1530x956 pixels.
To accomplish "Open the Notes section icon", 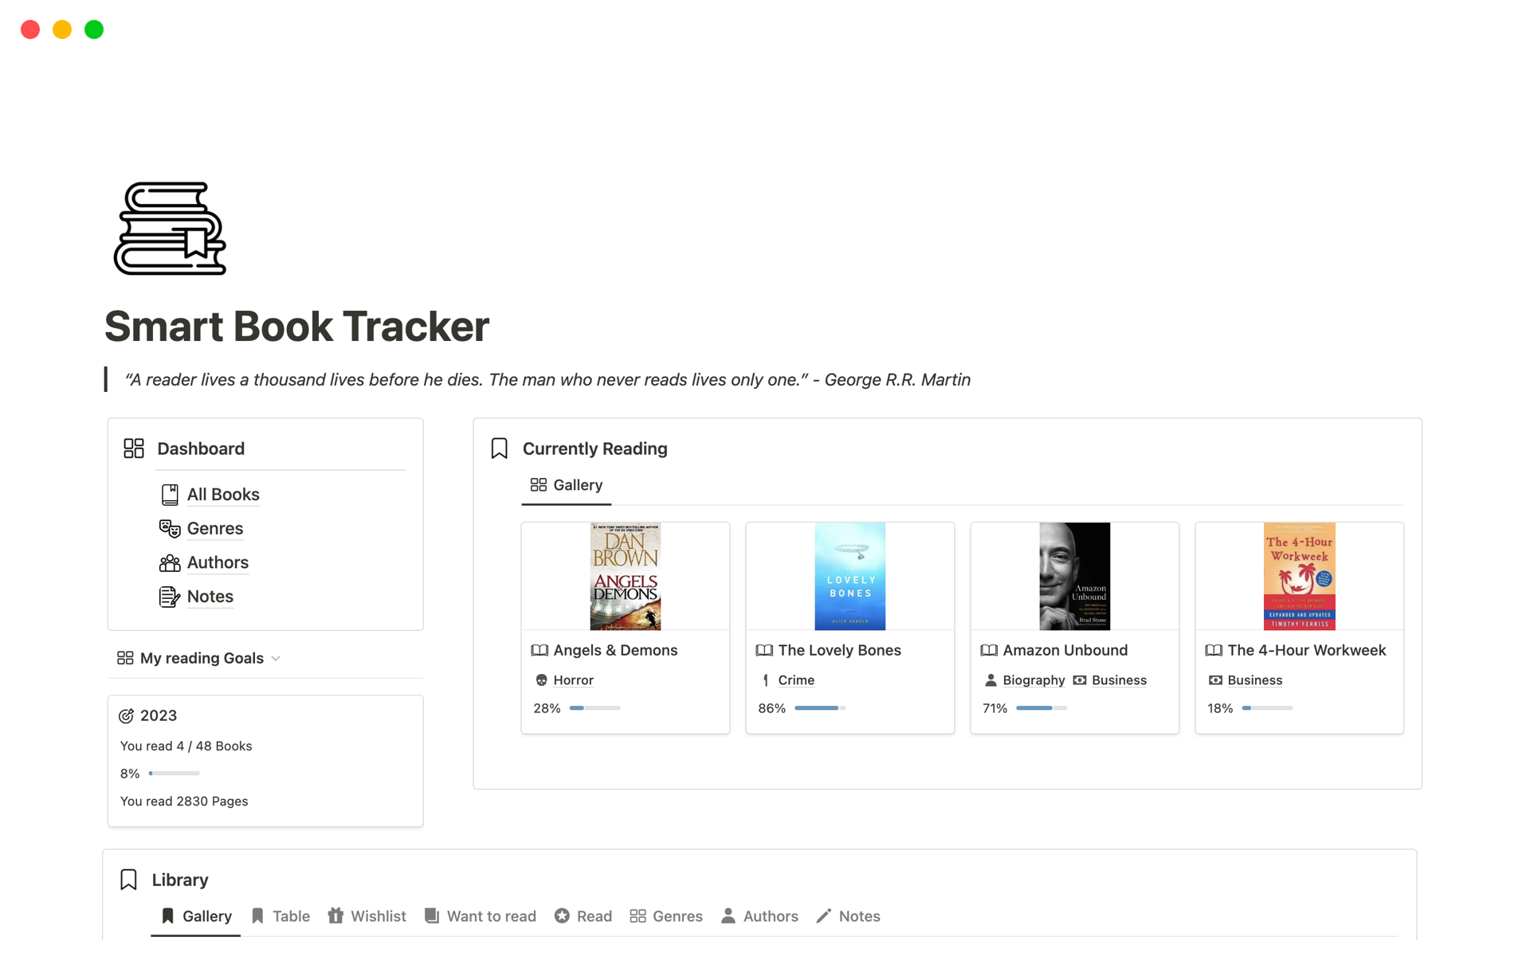I will click(x=170, y=595).
